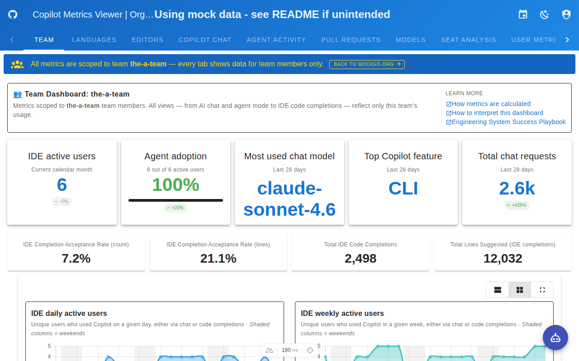Click the team people icon in the banner
This screenshot has height=361, width=579.
17,64
